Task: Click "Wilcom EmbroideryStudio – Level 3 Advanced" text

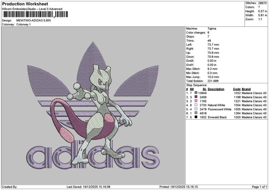Action: coord(32,9)
